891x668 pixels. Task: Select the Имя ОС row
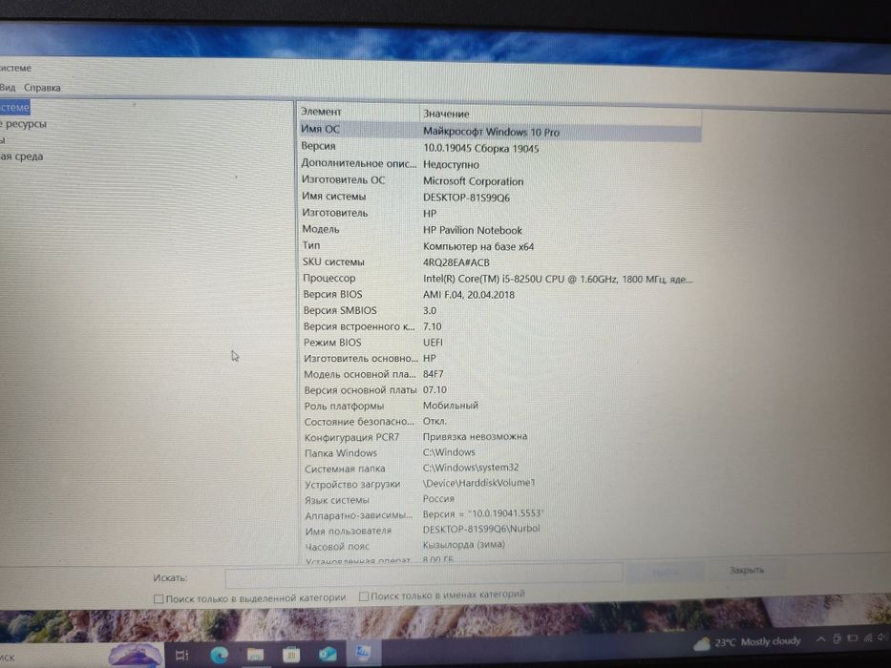point(499,131)
